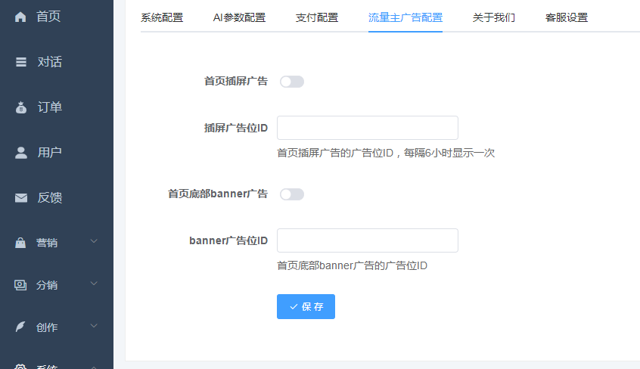Go to the 支付配置 tab
The image size is (640, 369).
tap(317, 17)
